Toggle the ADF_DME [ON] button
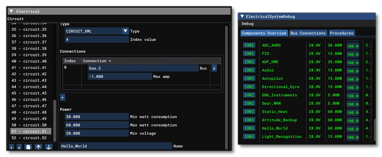Image resolution: width=382 pixels, height=157 pixels. tap(249, 62)
